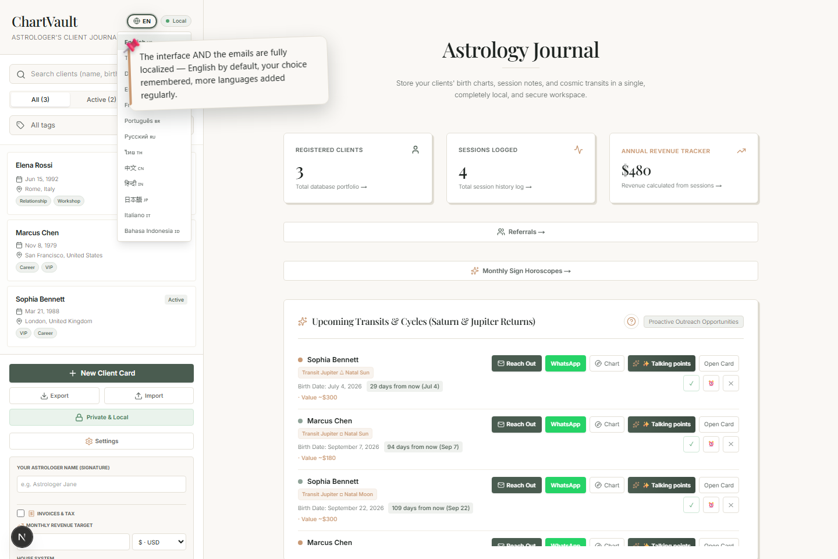Open Total database portfolio arrow link
This screenshot has width=838, height=559.
click(x=331, y=187)
